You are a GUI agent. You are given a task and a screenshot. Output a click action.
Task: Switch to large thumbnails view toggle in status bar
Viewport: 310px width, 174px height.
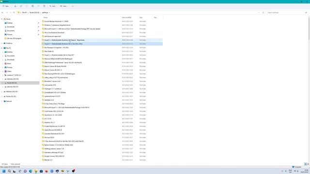click(x=308, y=164)
